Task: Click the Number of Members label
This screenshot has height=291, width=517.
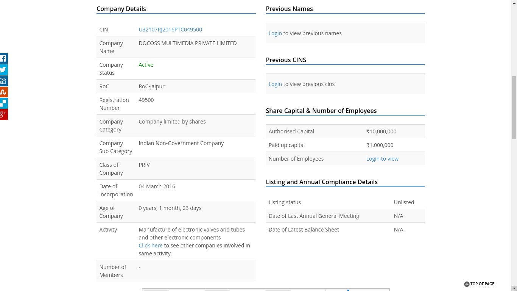Action: point(113,271)
